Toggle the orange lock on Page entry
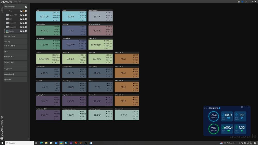Screen dimensions: 258x145 23,11
